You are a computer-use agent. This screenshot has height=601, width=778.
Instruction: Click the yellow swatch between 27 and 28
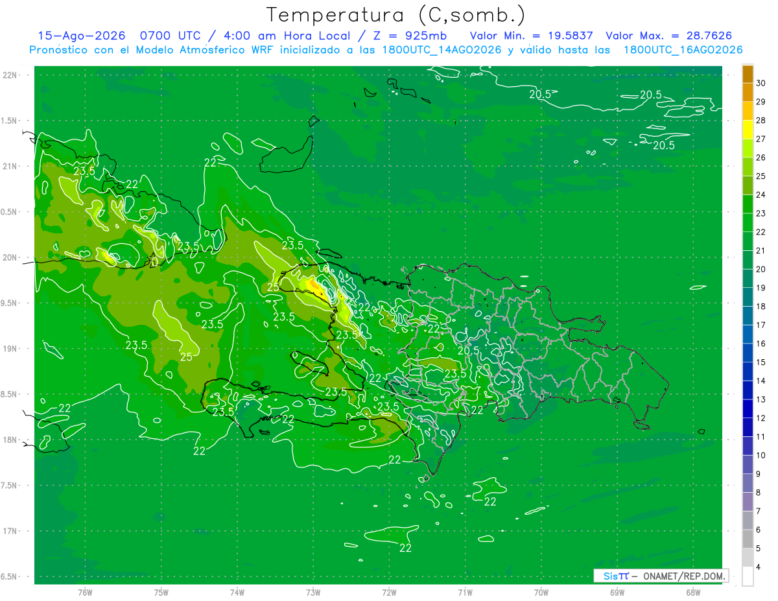point(748,130)
